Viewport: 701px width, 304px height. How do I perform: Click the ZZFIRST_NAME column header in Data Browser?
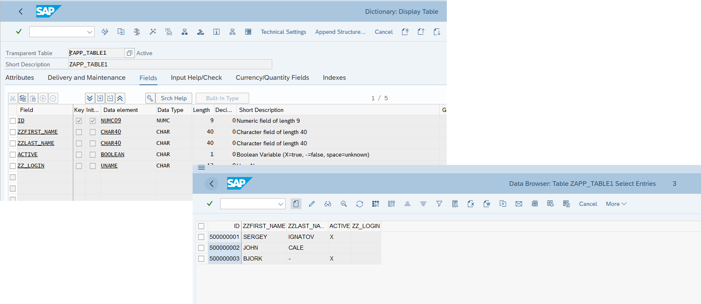coord(264,226)
